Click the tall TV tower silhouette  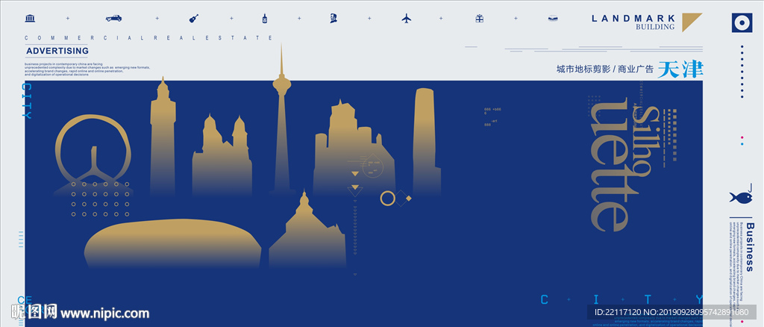click(x=281, y=119)
